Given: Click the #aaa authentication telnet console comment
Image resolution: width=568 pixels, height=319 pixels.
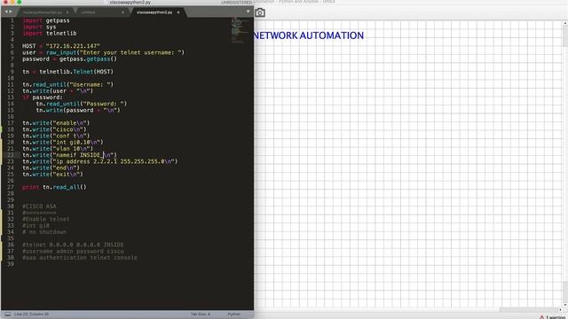Looking at the screenshot, I should tap(80, 258).
